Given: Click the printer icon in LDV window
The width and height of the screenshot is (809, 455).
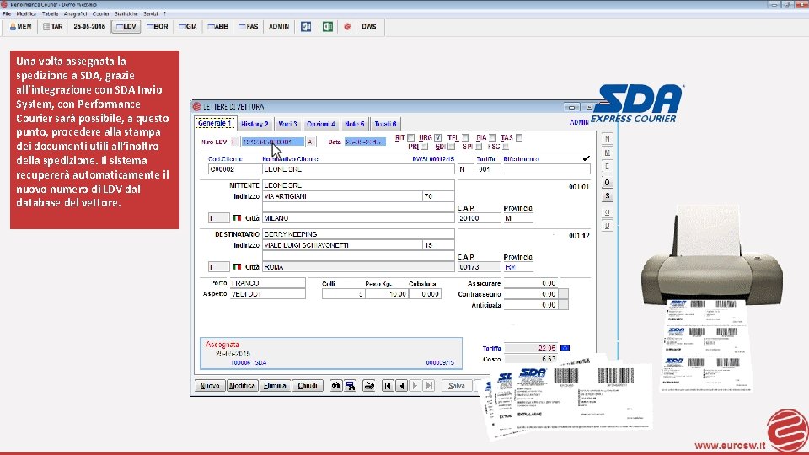Looking at the screenshot, I should (369, 386).
